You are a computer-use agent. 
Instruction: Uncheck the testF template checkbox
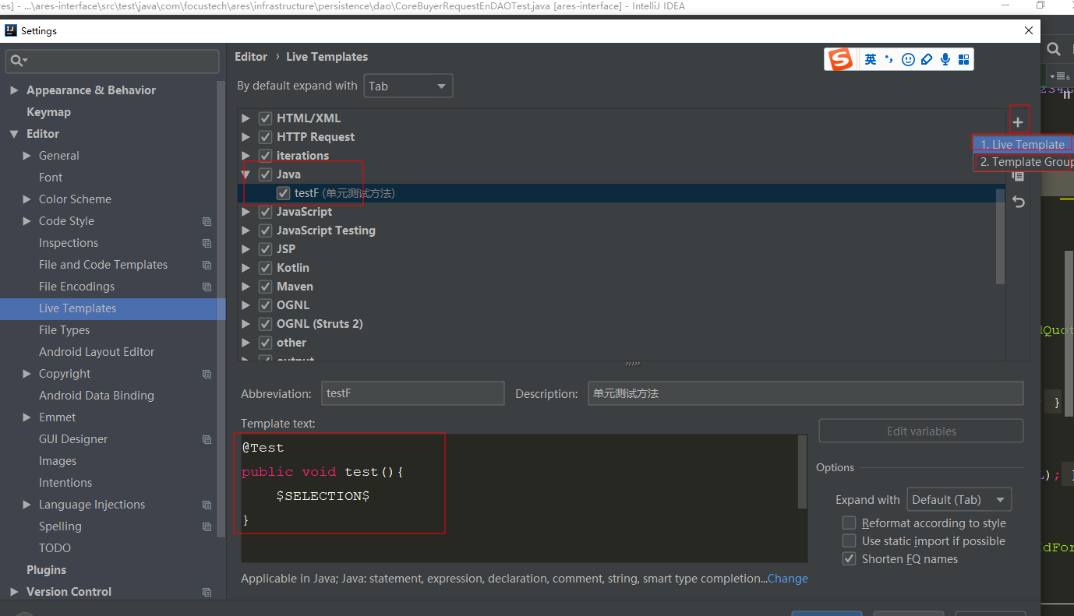click(x=283, y=193)
